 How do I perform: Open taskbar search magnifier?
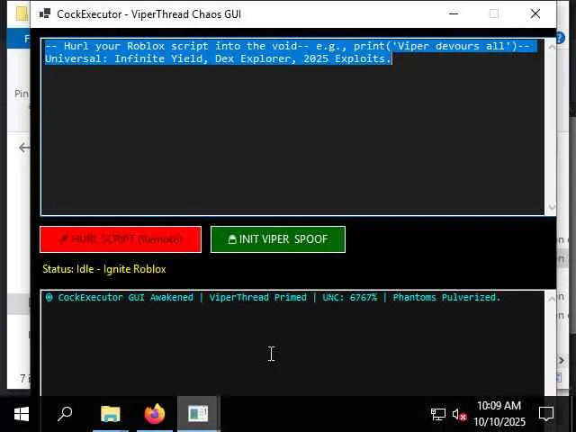(x=65, y=414)
